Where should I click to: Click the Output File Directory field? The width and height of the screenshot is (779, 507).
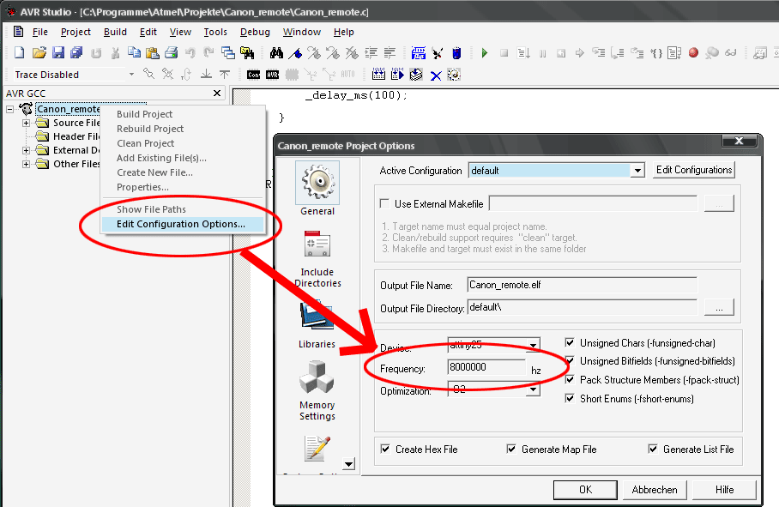coord(583,307)
